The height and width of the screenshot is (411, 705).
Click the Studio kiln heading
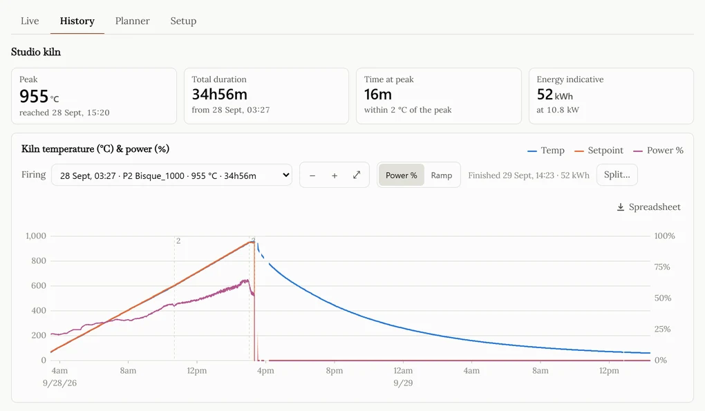pyautogui.click(x=36, y=52)
